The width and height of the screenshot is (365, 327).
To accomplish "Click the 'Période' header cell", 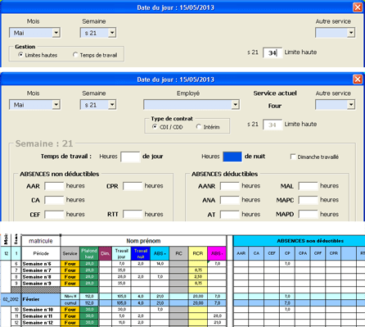I will click(x=41, y=253).
